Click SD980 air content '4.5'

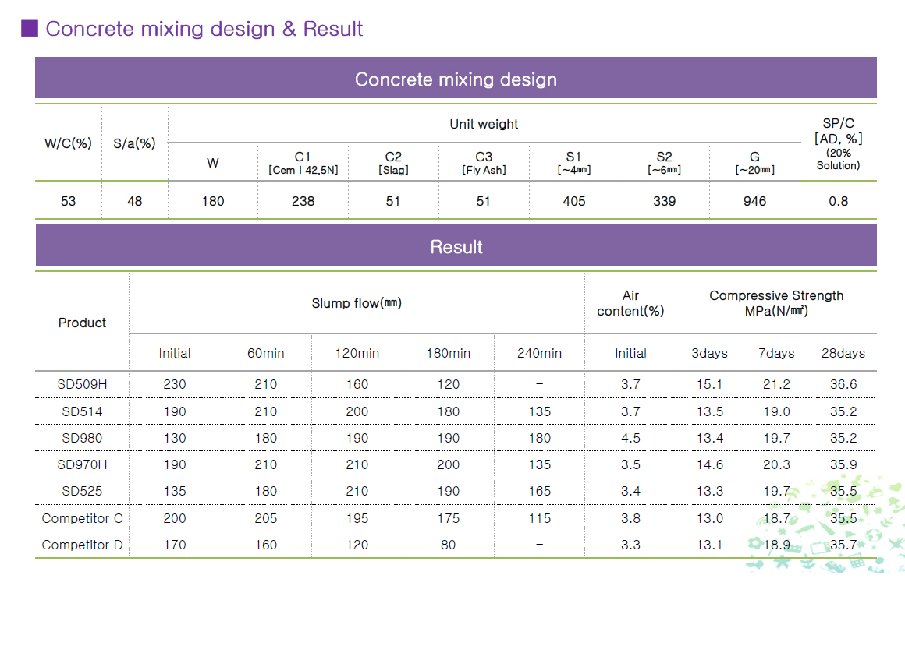click(630, 438)
